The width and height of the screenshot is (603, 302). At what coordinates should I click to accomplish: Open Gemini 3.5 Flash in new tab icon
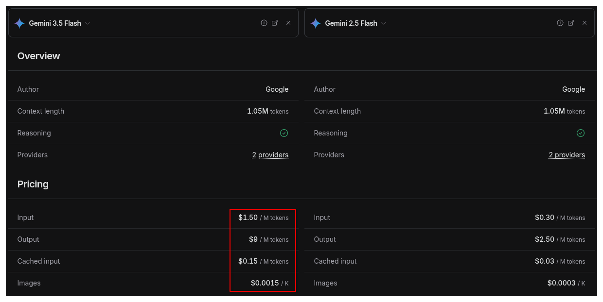275,23
